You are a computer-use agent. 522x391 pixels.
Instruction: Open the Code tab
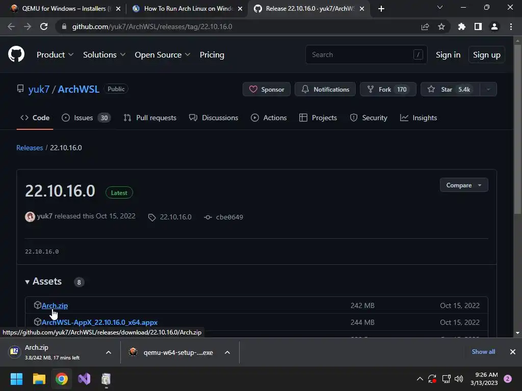pyautogui.click(x=35, y=118)
